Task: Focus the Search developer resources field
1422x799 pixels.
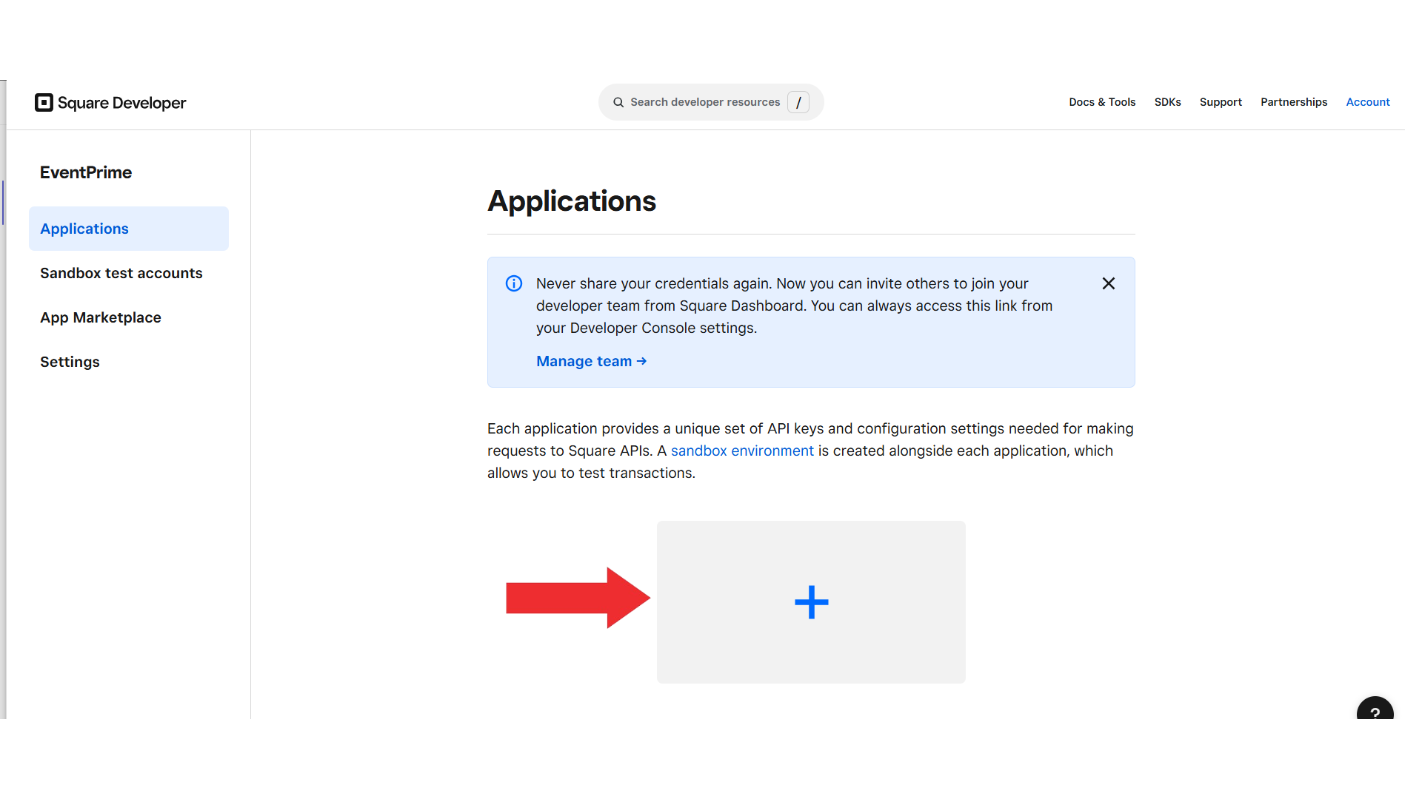Action: pos(704,102)
